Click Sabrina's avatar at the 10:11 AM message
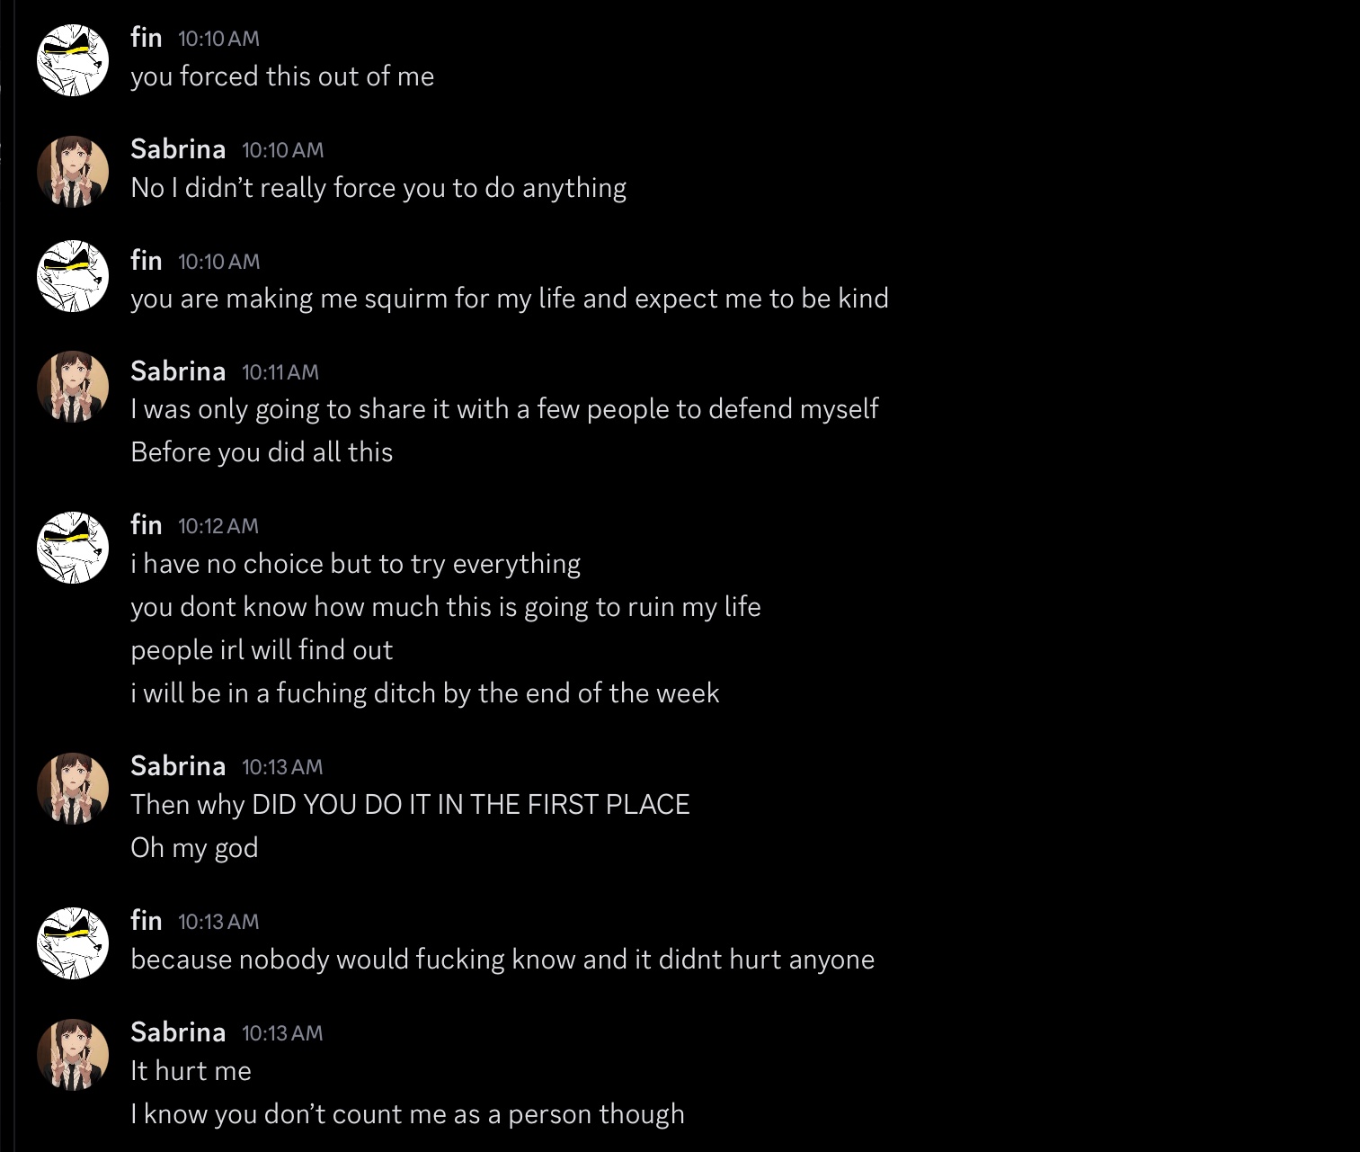This screenshot has height=1152, width=1360. point(73,387)
